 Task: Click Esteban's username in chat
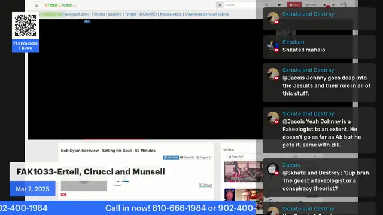tap(293, 42)
